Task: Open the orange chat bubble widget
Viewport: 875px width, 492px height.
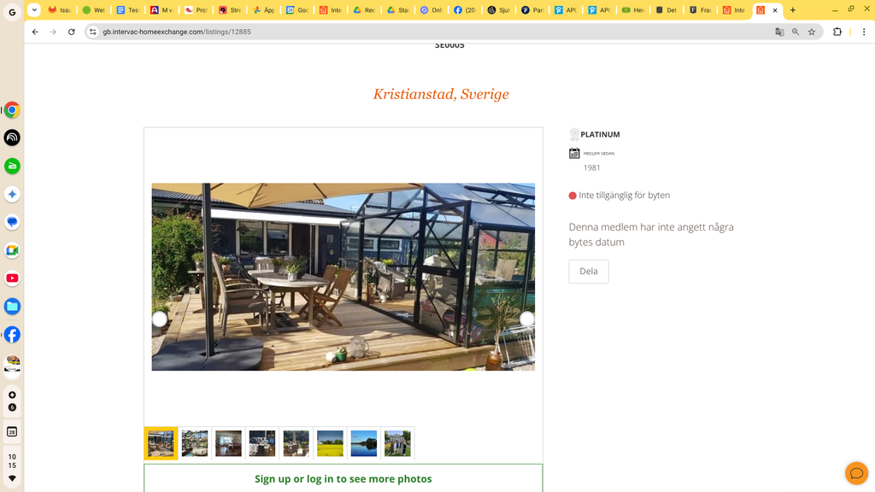Action: coord(856,473)
